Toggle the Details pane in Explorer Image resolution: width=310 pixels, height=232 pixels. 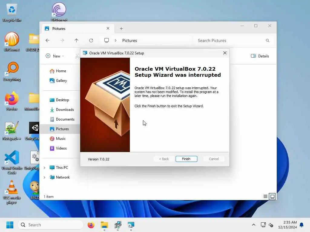click(x=260, y=56)
